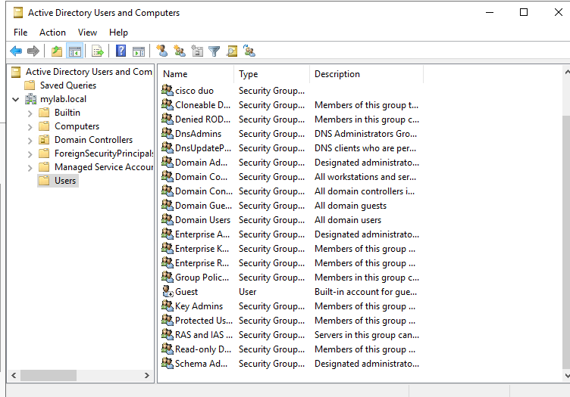Viewport: 570px width, 397px height.
Task: Click list pane scroll up arrow
Action: (567, 72)
